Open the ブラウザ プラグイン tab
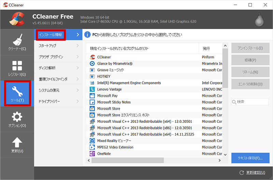 pos(58,57)
